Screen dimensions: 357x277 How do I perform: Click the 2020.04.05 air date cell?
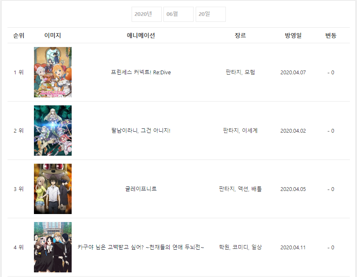[x=293, y=189]
